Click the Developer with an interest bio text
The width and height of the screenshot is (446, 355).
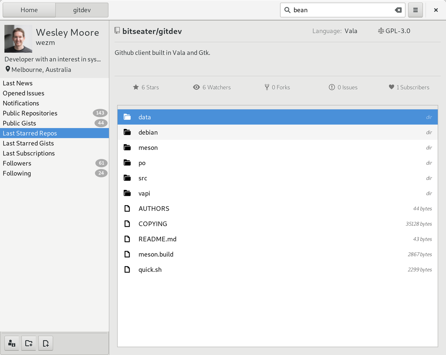click(53, 59)
